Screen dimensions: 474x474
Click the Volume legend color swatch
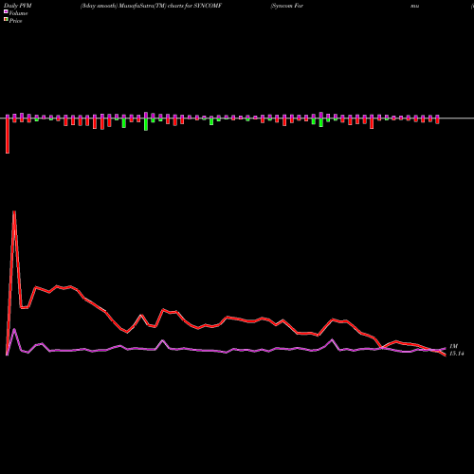click(x=6, y=11)
